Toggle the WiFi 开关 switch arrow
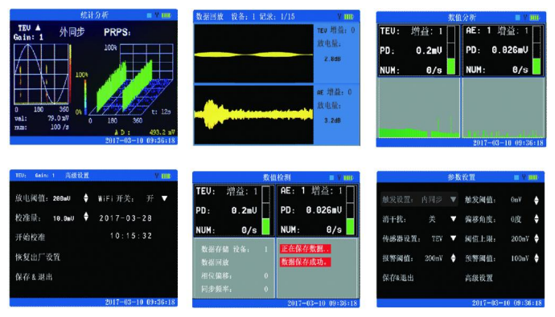 click(x=164, y=198)
